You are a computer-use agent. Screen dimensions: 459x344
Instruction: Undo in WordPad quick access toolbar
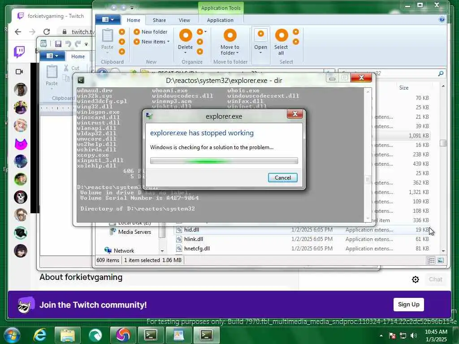tap(68, 44)
